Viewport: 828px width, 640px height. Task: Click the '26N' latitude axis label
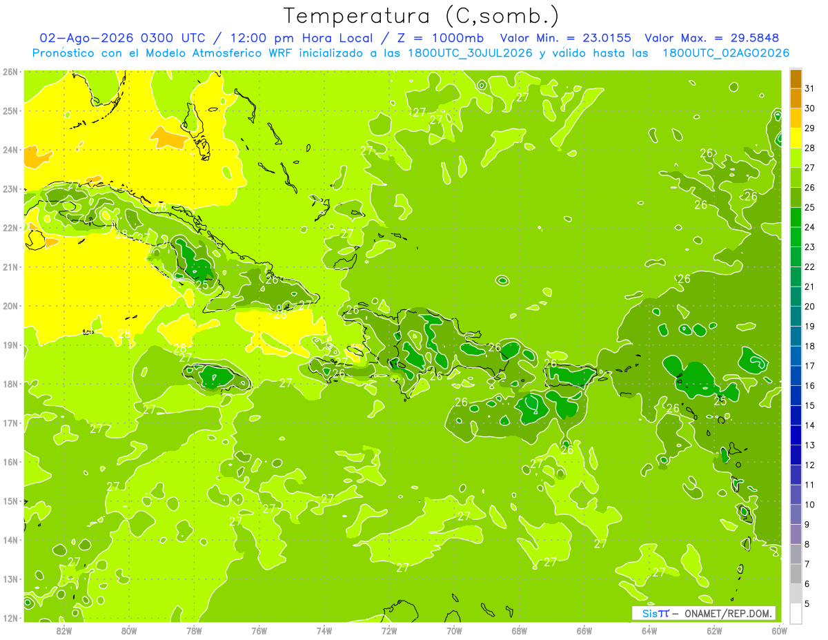(x=10, y=71)
